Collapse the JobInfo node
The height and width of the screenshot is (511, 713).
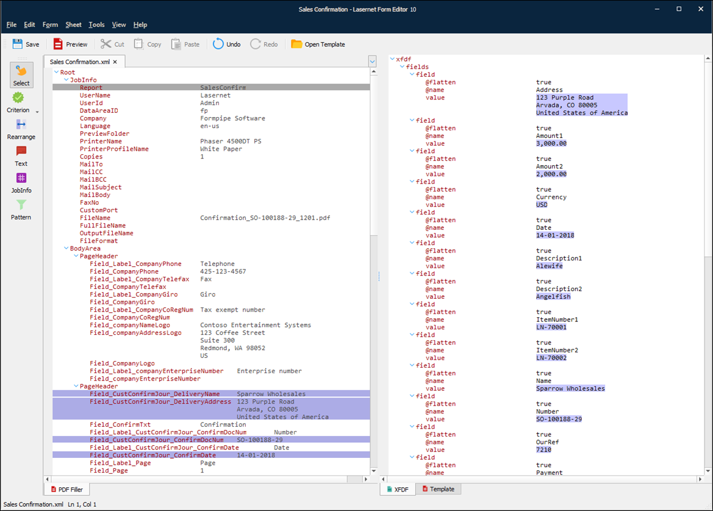coord(66,79)
